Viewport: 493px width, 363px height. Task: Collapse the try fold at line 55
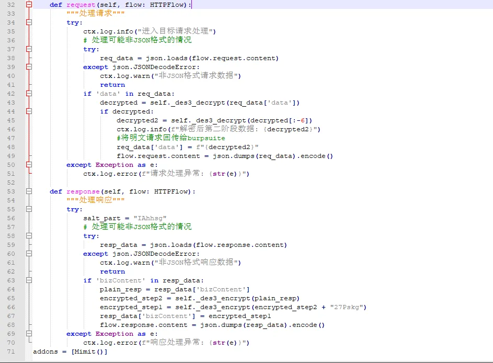[x=29, y=209]
